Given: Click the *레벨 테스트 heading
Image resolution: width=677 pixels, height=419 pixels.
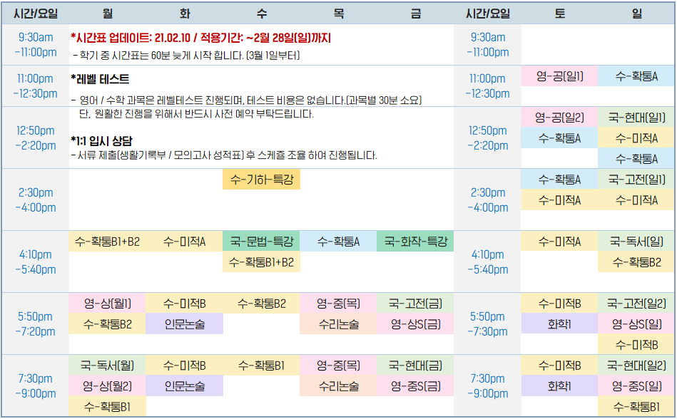Looking at the screenshot, I should [x=100, y=79].
